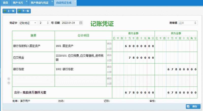Close the 资产变动与凭证 tab

tap(52, 2)
